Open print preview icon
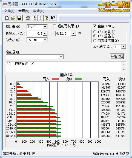This screenshot has height=158, width=132. pos(34,18)
